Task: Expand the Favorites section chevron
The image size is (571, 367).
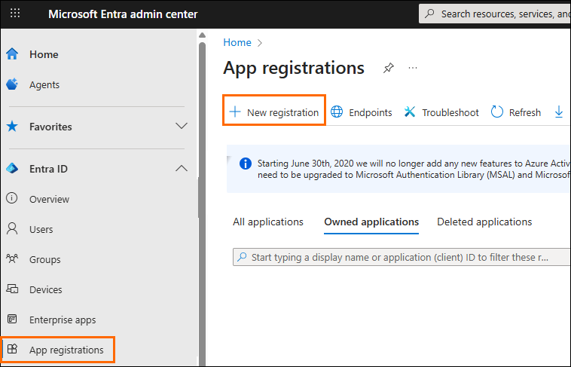Action: point(182,126)
